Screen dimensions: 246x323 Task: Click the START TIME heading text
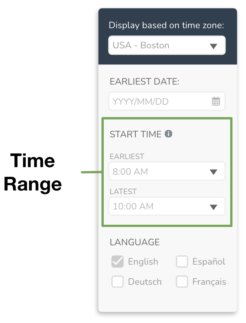pos(135,134)
